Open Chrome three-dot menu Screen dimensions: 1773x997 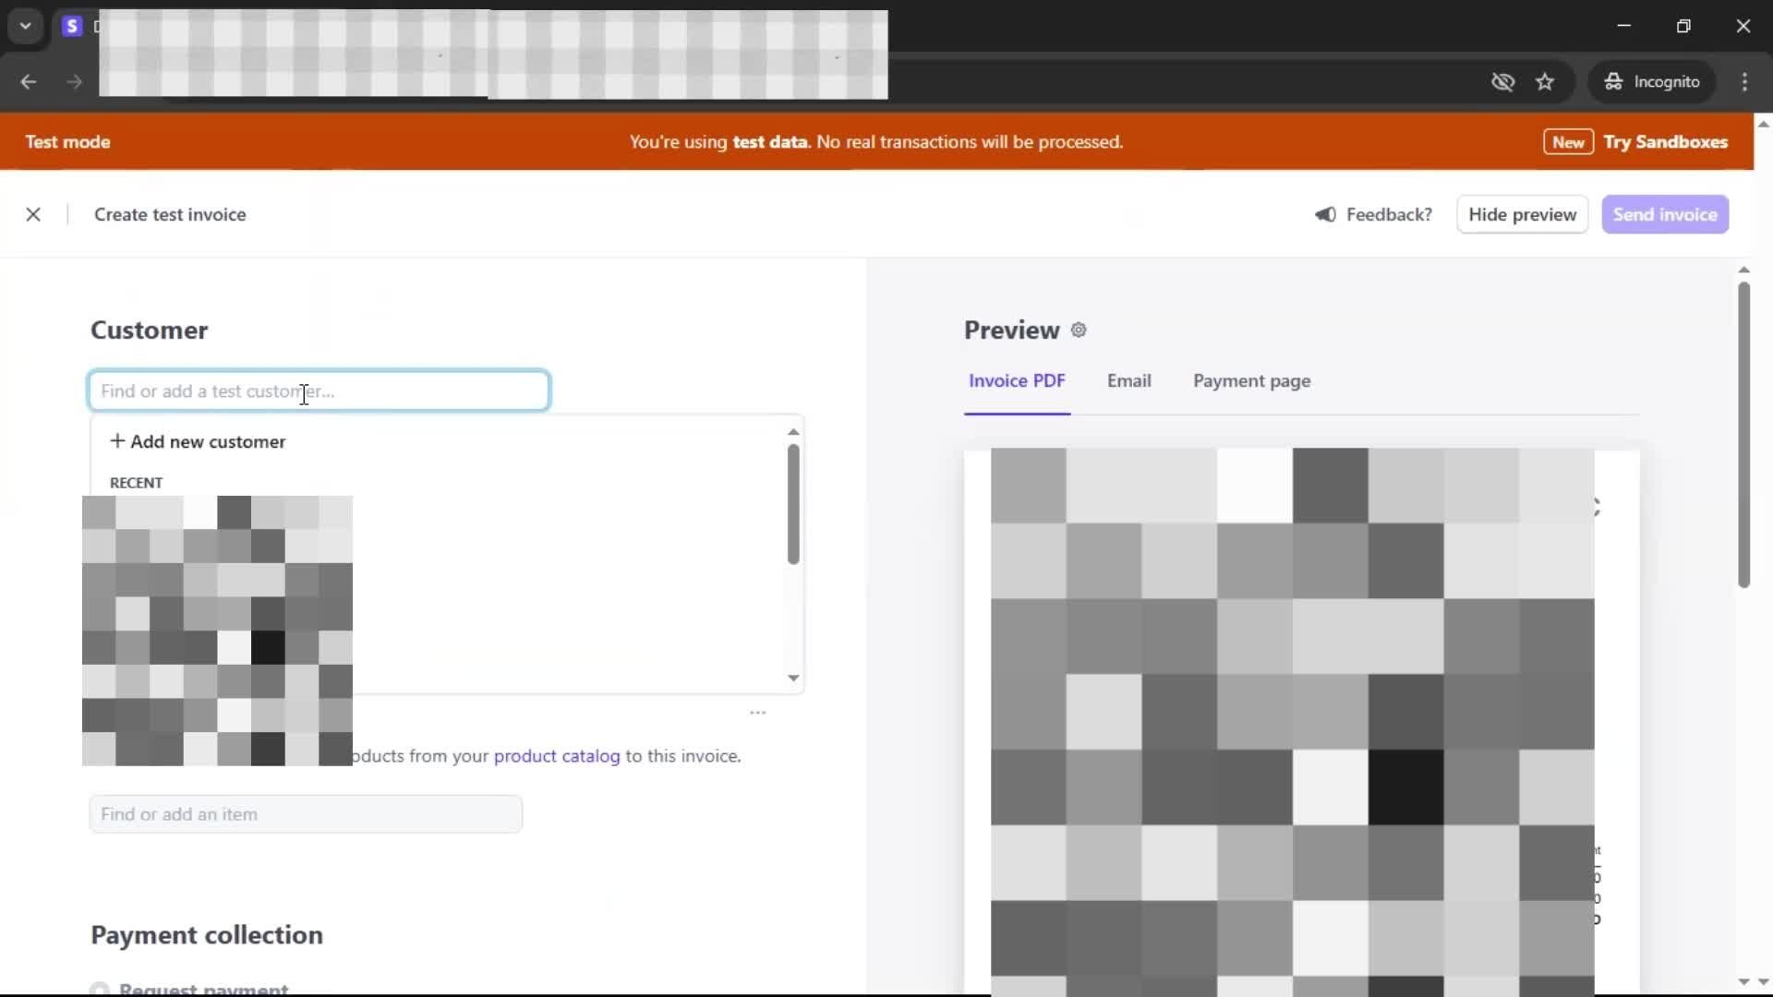tap(1744, 82)
